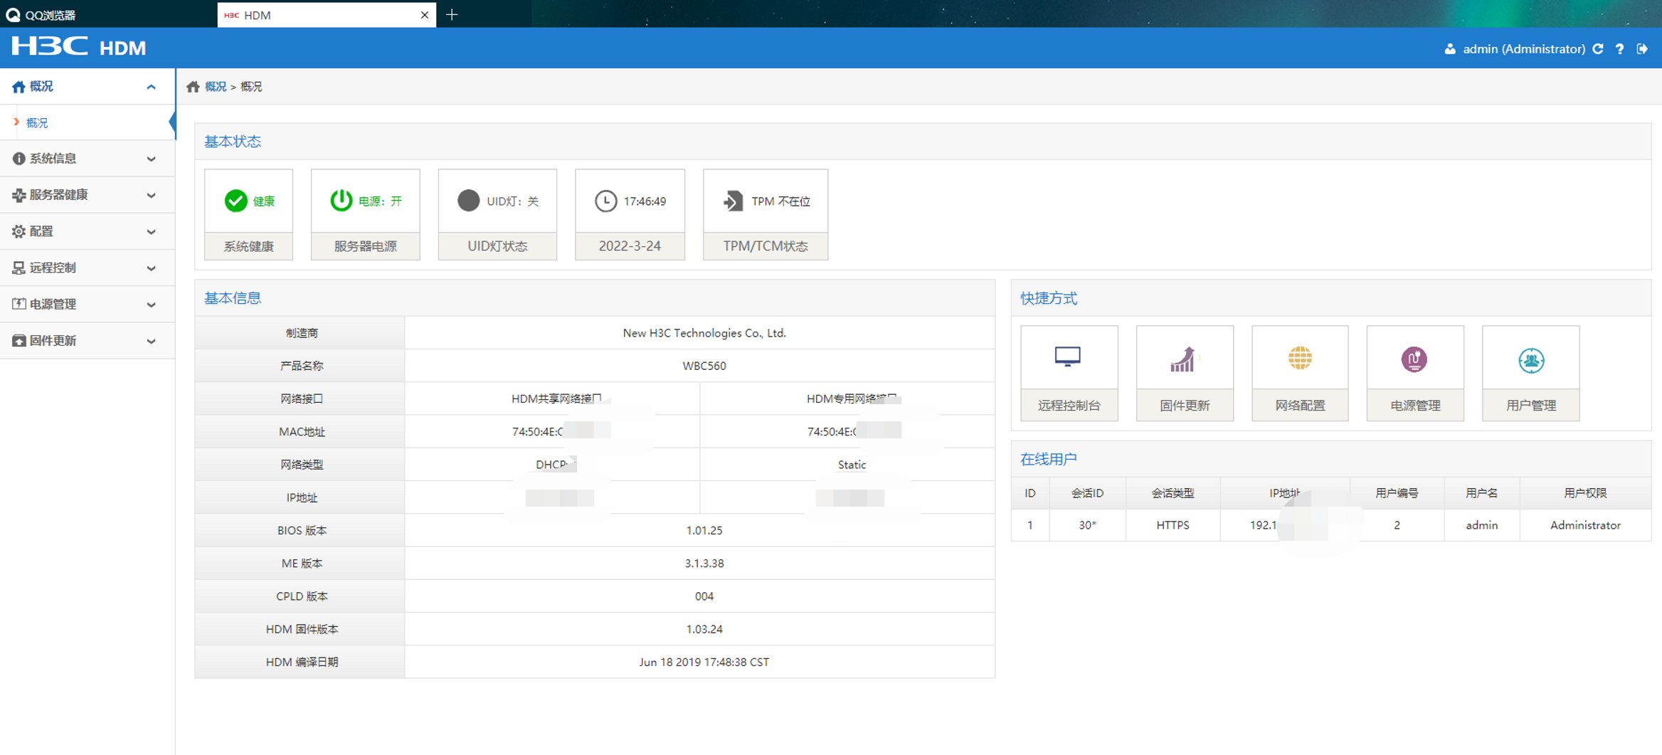Open help via the question mark icon
Screen dimensions: 1662x755
point(1620,49)
